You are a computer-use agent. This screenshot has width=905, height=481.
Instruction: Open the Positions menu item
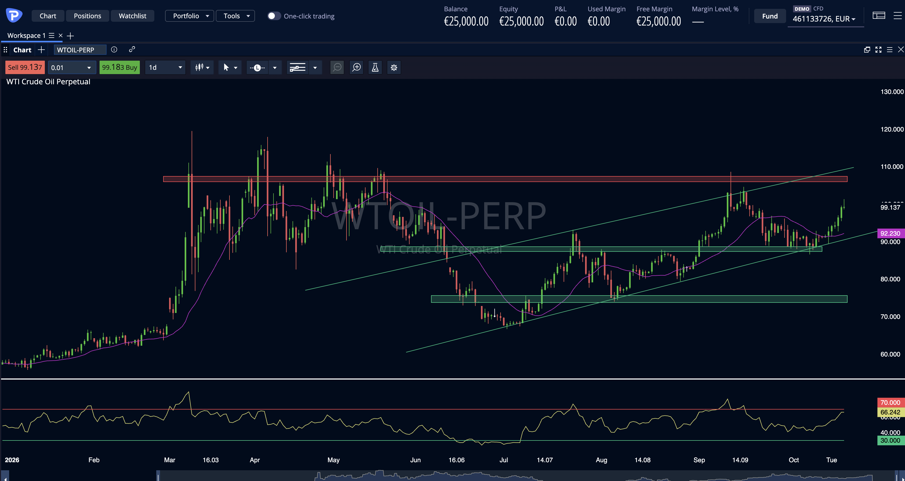click(87, 16)
